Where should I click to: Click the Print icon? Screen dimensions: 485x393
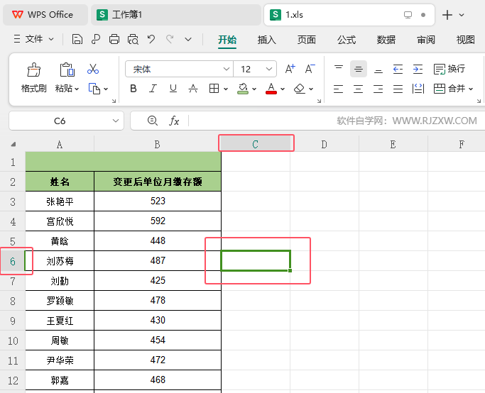pos(114,40)
